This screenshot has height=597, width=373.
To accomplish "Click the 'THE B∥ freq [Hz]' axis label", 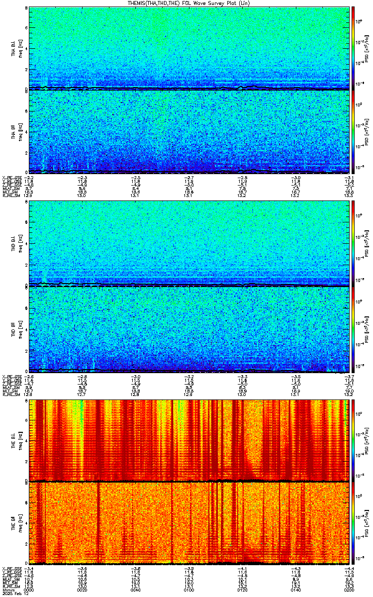I will (17, 523).
